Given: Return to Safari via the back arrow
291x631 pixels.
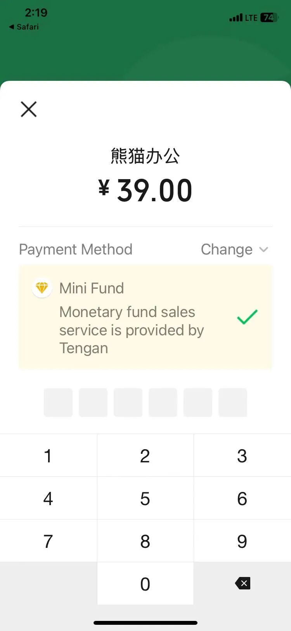Looking at the screenshot, I should coord(12,27).
